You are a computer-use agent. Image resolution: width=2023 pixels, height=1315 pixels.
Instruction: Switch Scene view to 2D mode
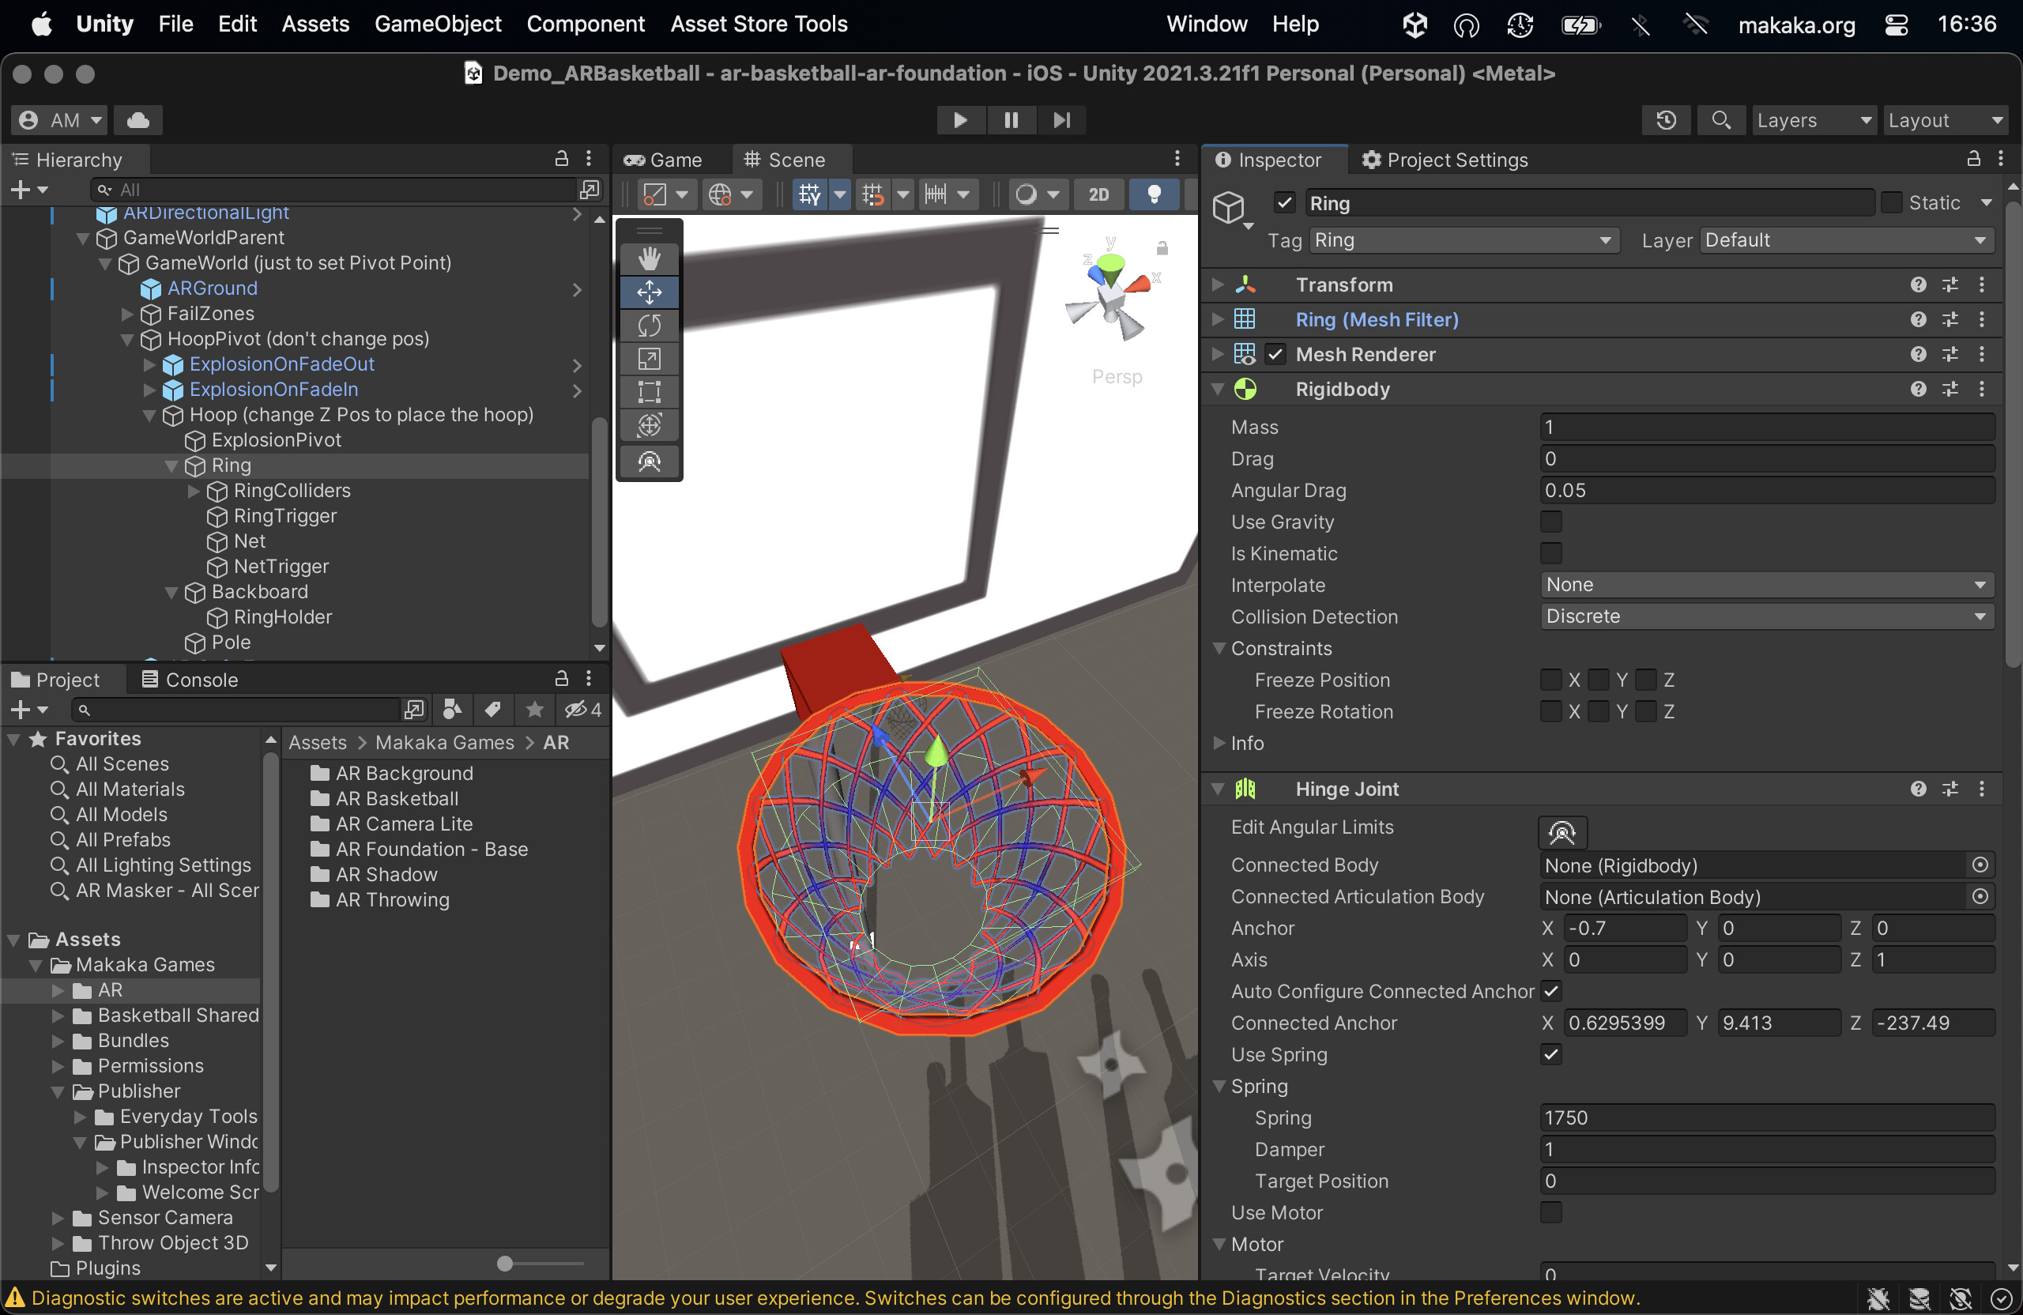coord(1098,194)
